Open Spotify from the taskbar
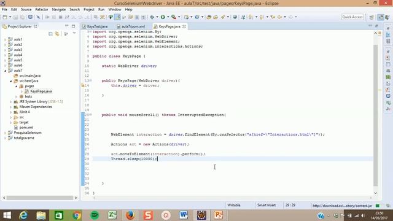This screenshot has height=221, width=393. click(x=95, y=215)
